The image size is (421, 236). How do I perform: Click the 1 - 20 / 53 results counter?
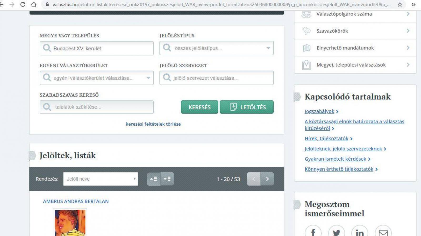point(228,179)
